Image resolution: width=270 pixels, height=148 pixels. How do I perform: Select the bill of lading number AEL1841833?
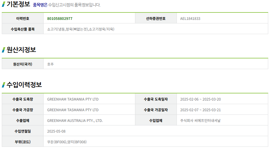tap(190, 18)
